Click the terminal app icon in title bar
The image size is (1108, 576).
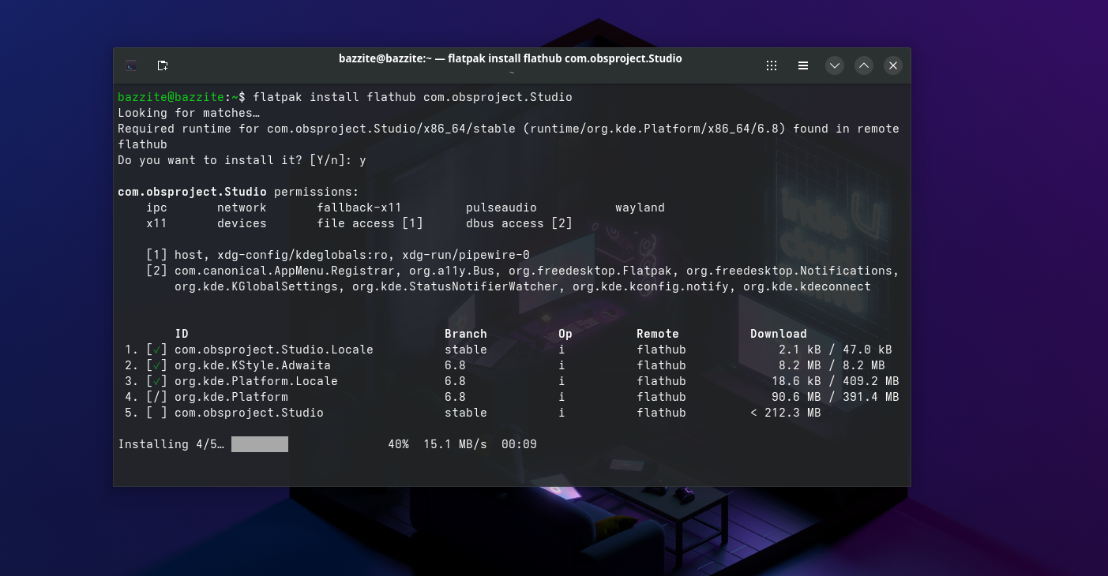click(132, 65)
